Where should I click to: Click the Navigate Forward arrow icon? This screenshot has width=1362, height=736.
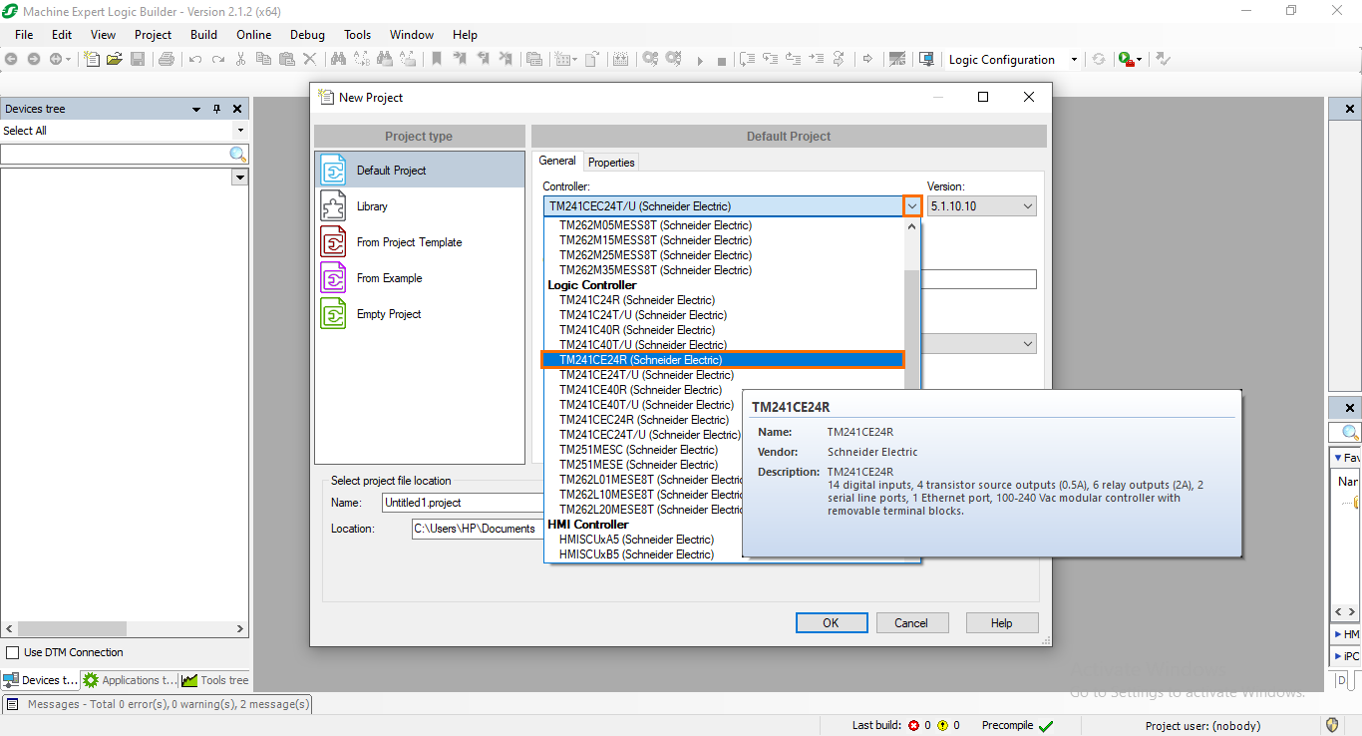33,60
